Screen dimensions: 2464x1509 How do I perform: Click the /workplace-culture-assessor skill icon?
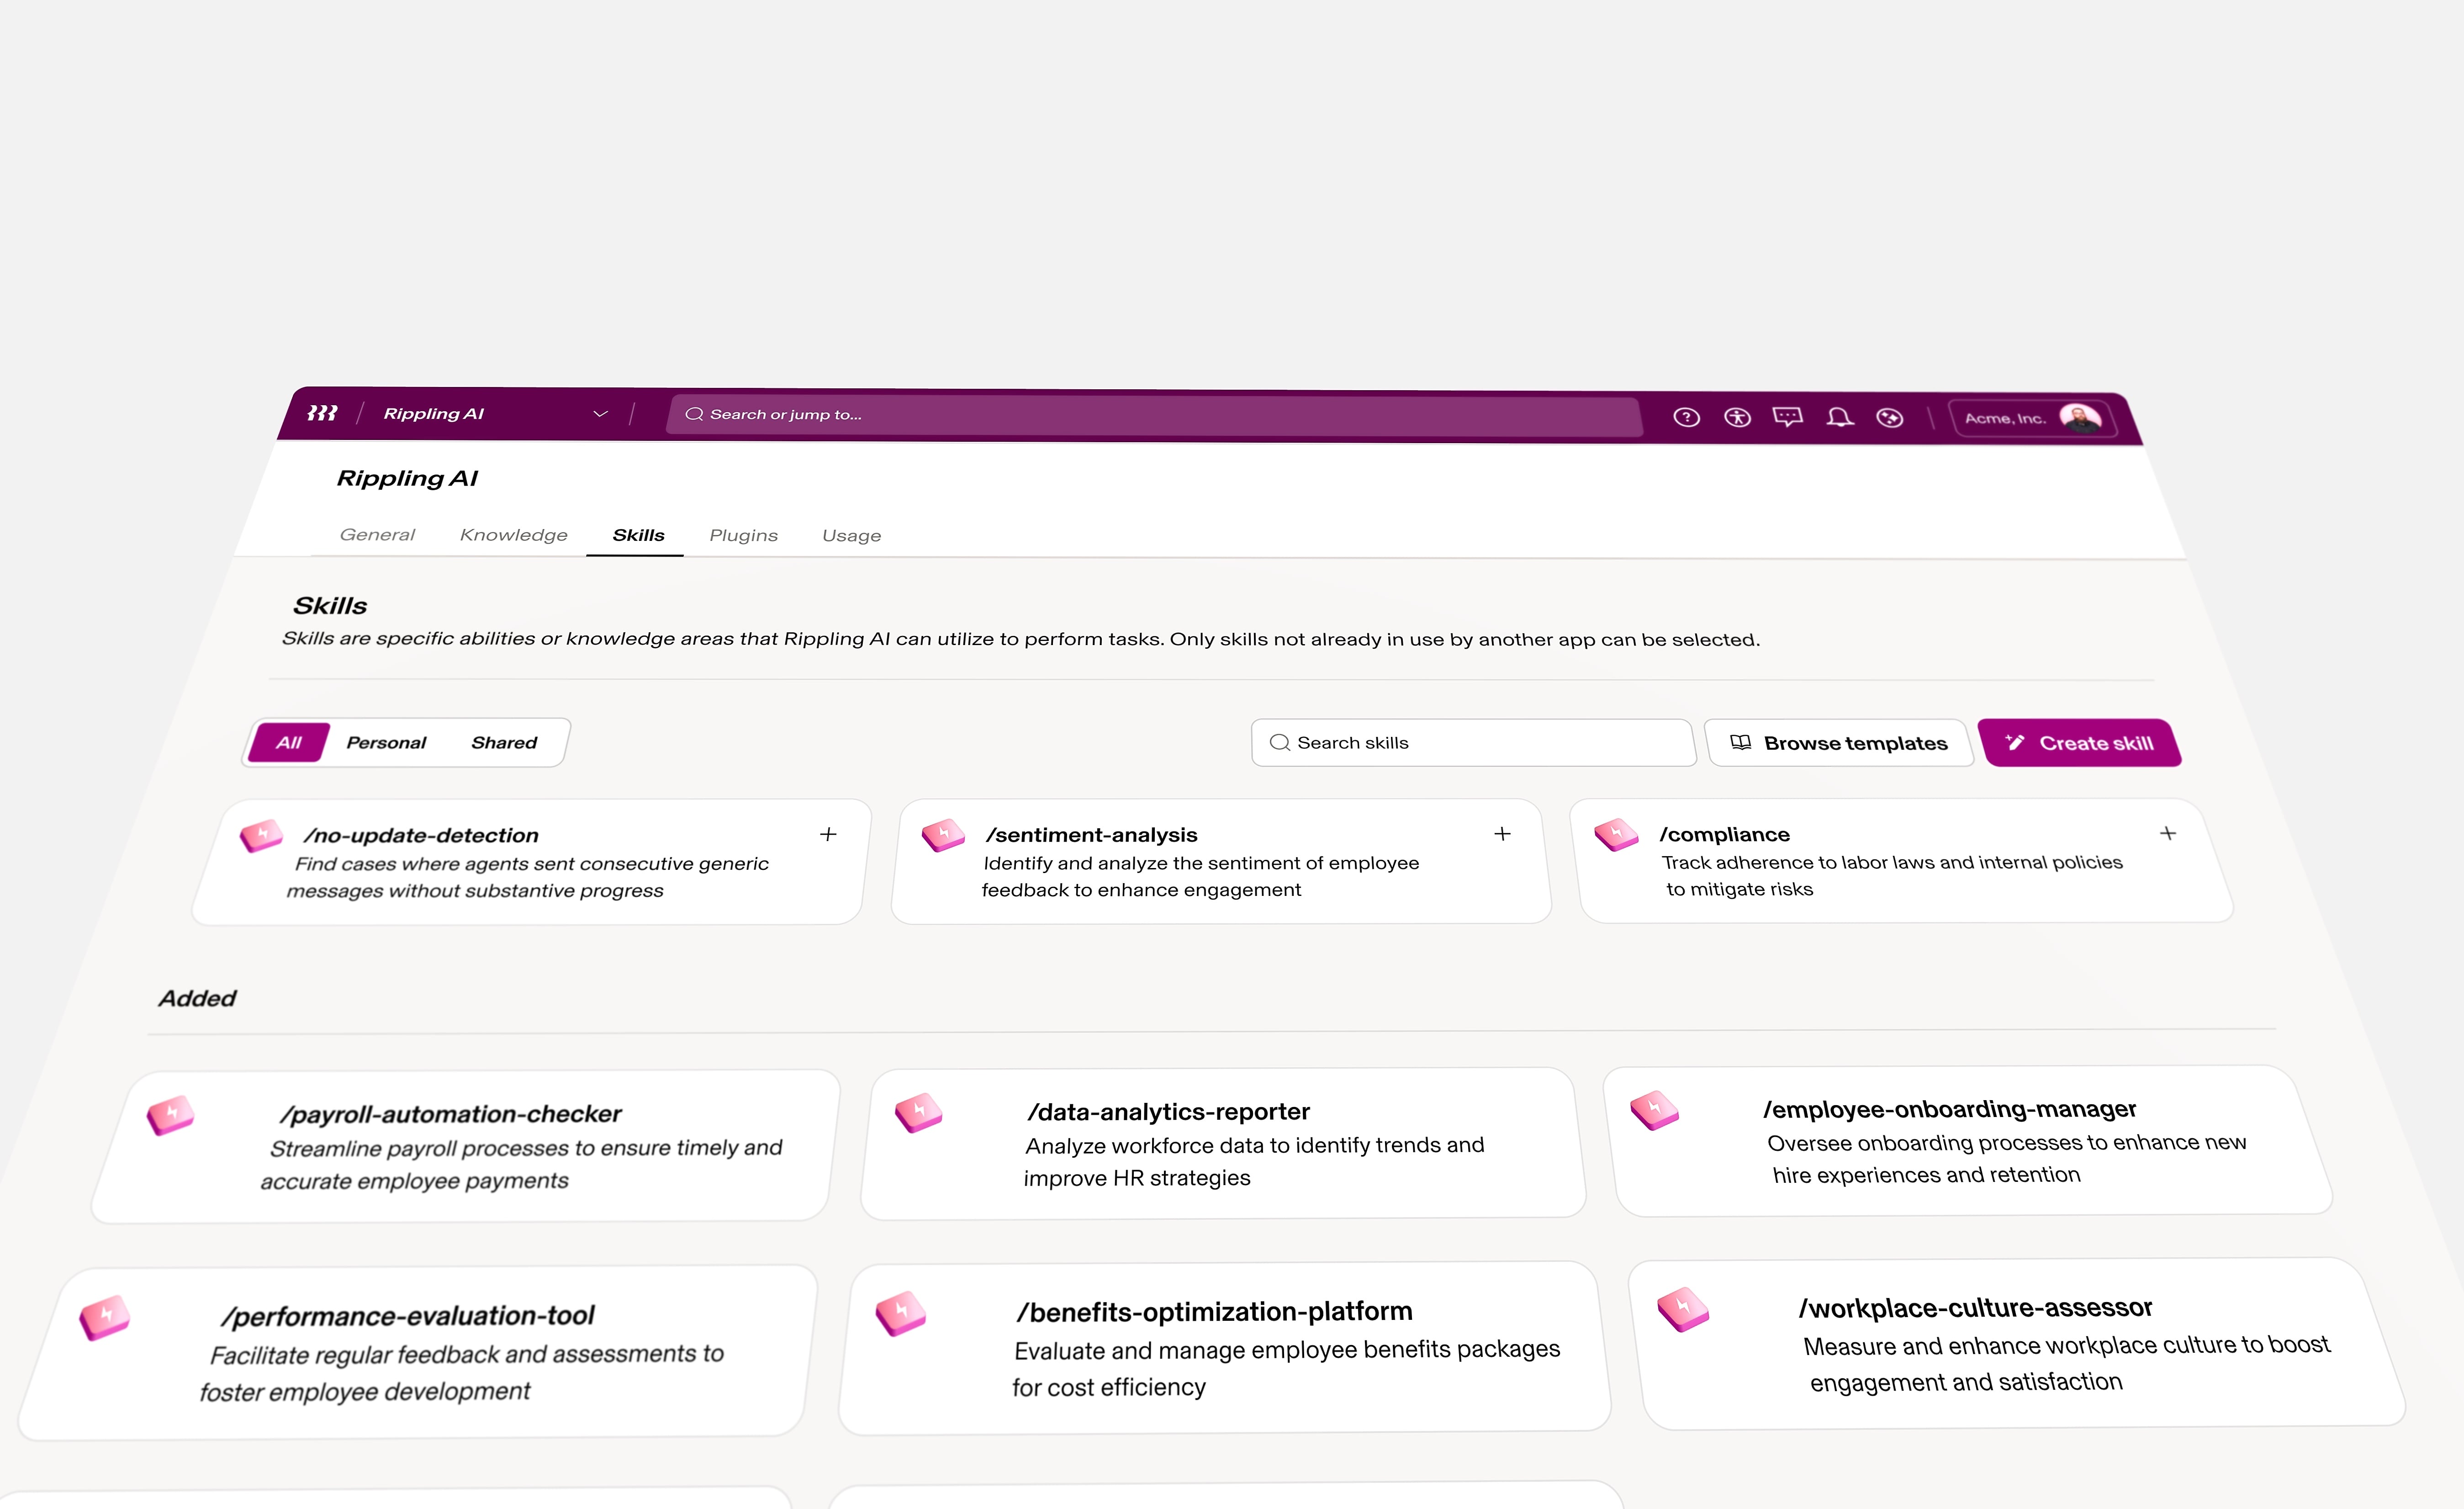click(1683, 1310)
